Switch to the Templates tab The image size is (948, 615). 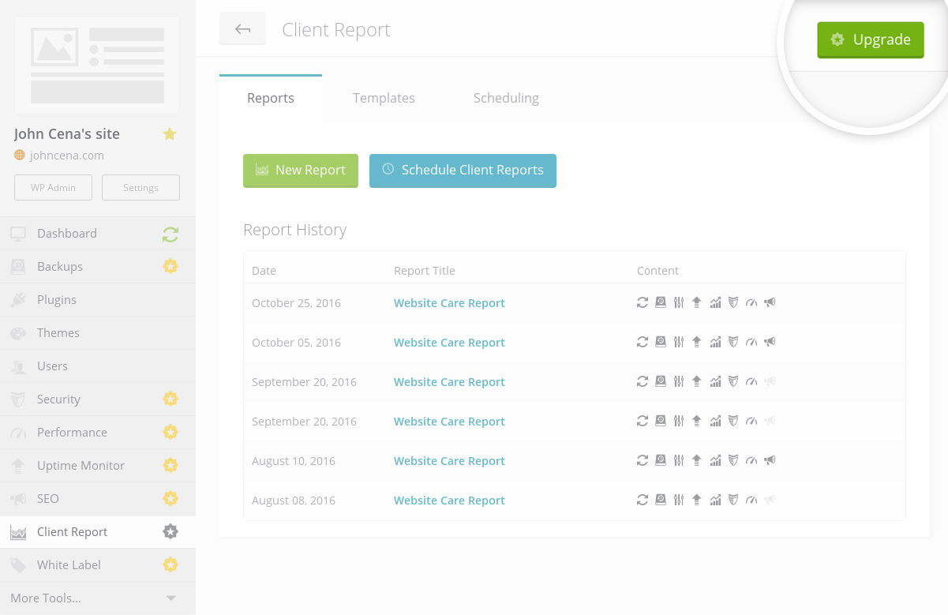384,98
